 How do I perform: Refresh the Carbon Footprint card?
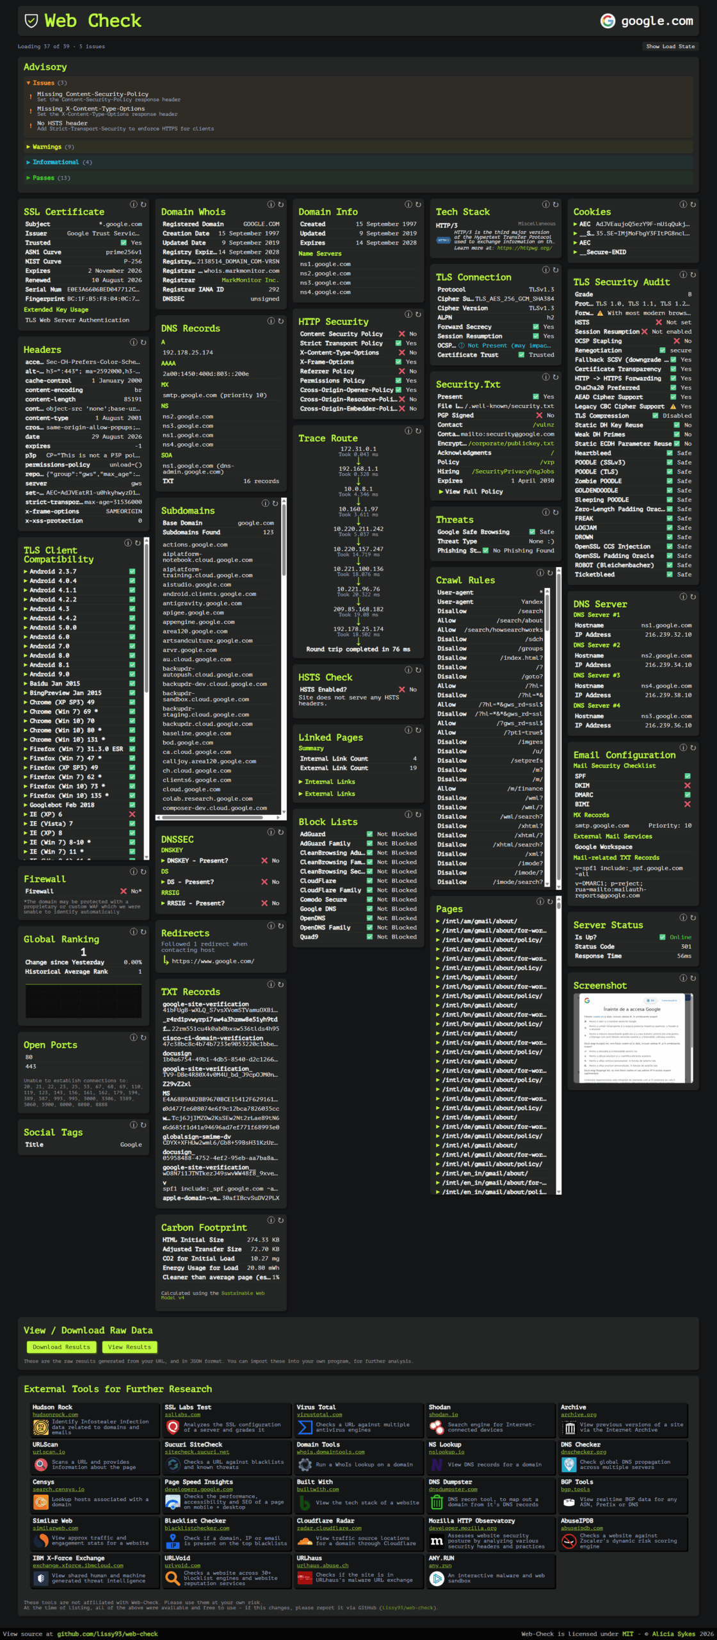click(280, 1220)
